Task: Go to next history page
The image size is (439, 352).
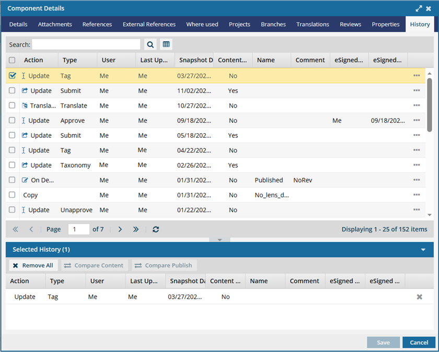Action: [120, 229]
